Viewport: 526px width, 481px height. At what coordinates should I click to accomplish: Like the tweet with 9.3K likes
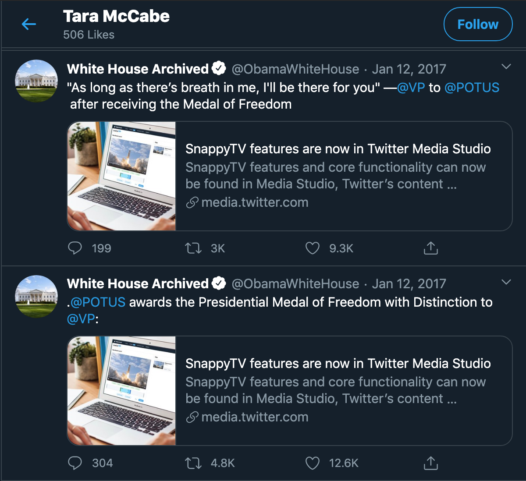point(312,248)
